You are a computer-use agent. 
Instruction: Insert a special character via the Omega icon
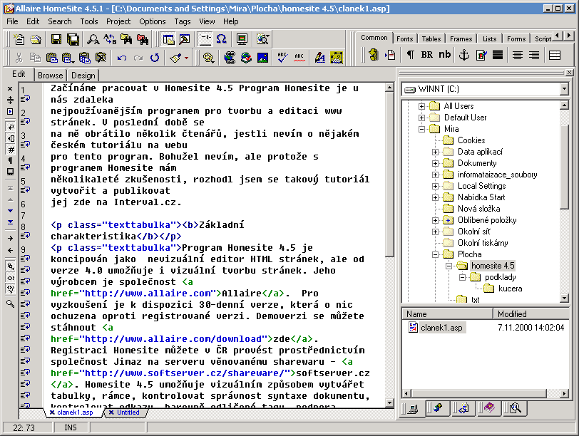[222, 39]
